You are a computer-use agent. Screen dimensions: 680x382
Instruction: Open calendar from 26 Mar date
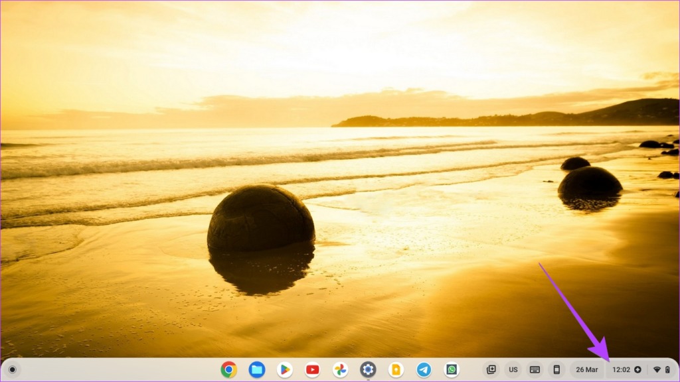[x=586, y=369]
